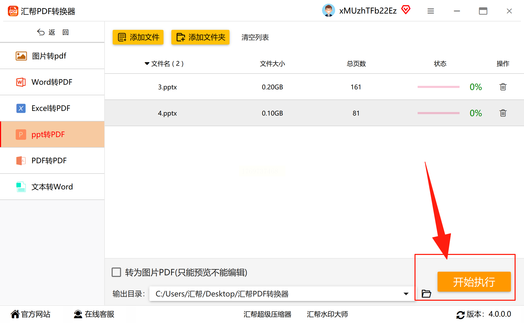Screen dimensions: 524x323
Task: Click the 添加文件夹 button
Action: [x=200, y=37]
